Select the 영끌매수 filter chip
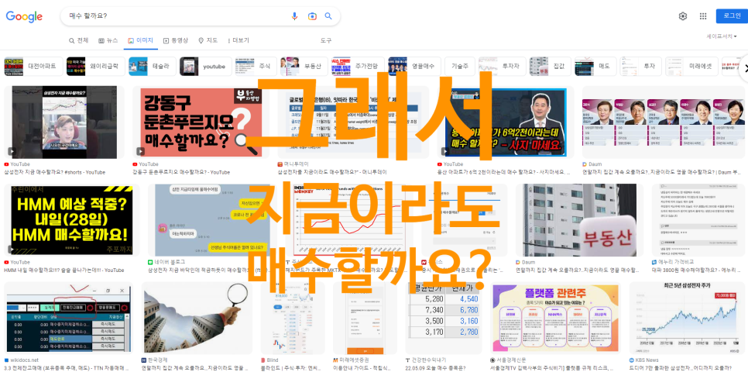Image resolution: width=748 pixels, height=372 pixels. tap(414, 67)
